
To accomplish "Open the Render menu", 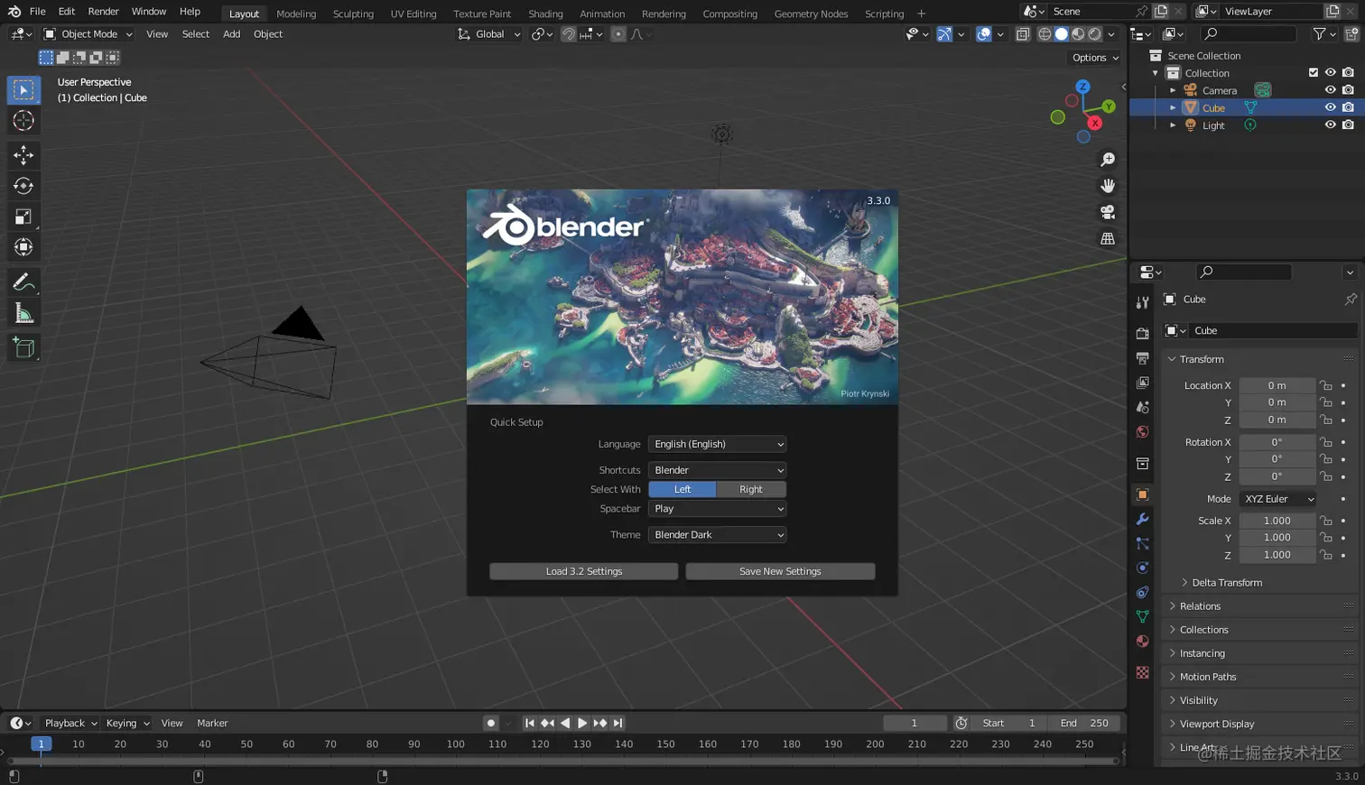I will click(103, 12).
